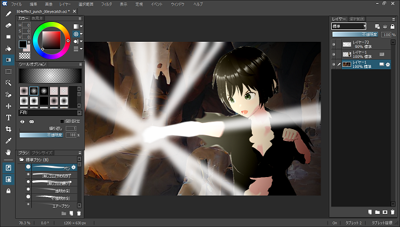Viewport: 400px width, 227px height.
Task: Select the Brush tool in the left toolbar
Action: click(x=8, y=14)
